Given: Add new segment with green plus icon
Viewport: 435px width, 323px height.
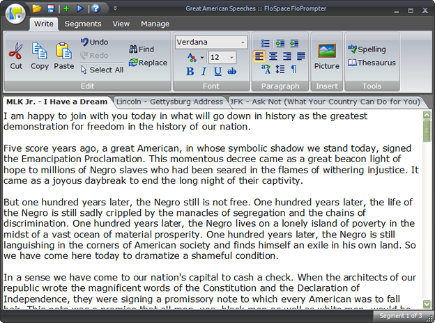Looking at the screenshot, I should (x=66, y=8).
